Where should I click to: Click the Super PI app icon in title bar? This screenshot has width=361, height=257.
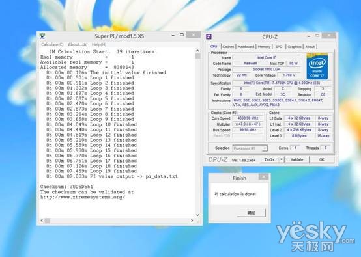[x=42, y=36]
